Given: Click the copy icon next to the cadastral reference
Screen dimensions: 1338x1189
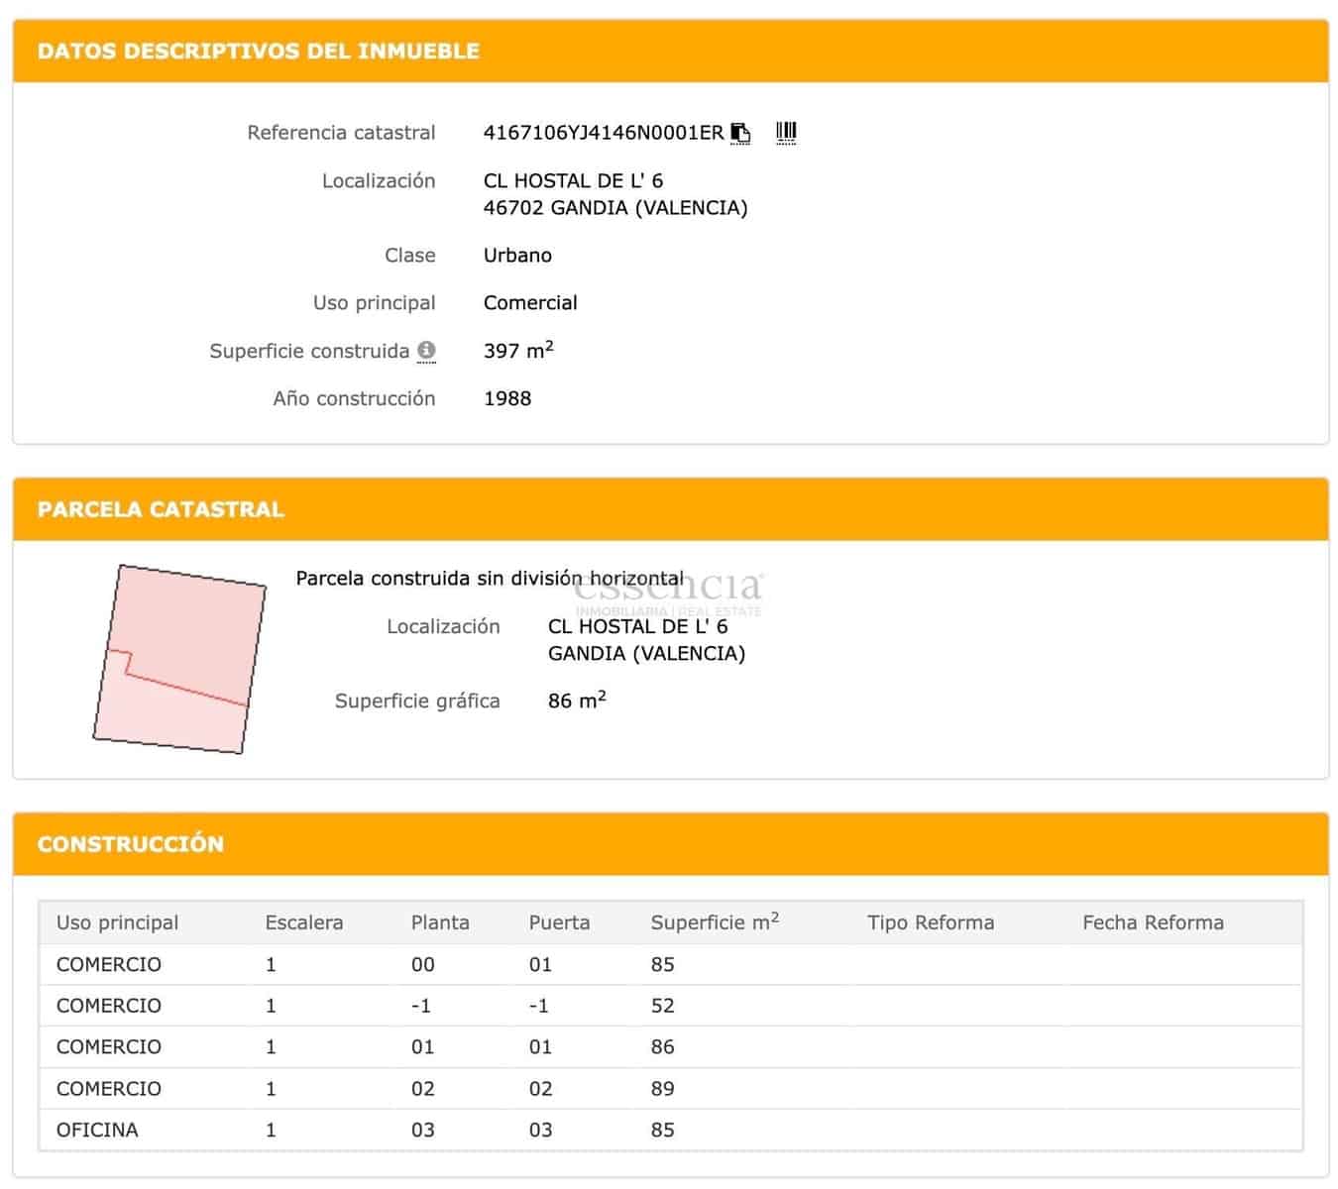Looking at the screenshot, I should pyautogui.click(x=740, y=132).
